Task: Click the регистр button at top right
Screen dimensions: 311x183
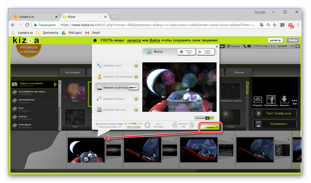Action: 275,40
